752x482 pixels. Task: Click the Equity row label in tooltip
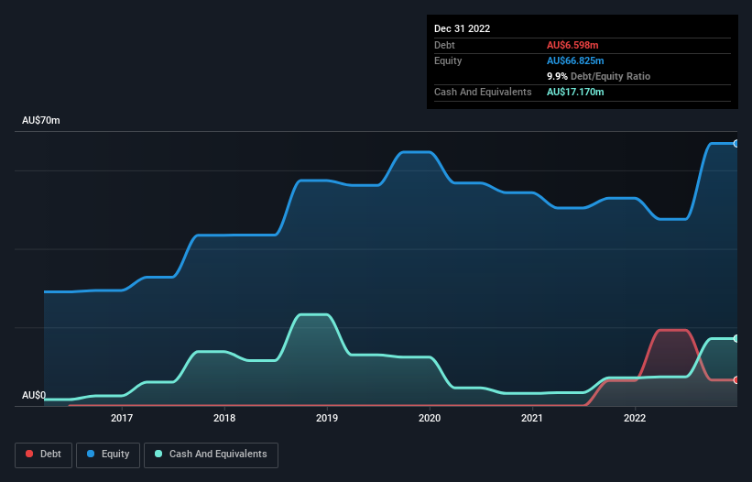pos(448,60)
